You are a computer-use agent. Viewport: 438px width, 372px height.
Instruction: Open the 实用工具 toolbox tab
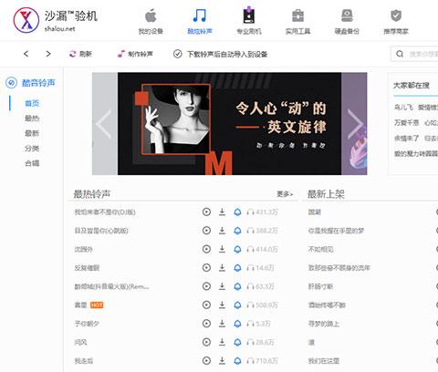pyautogui.click(x=297, y=21)
